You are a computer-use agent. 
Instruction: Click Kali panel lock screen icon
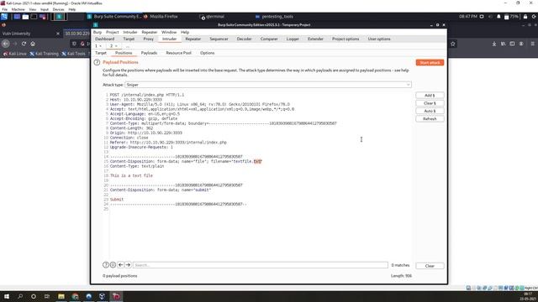(x=525, y=17)
